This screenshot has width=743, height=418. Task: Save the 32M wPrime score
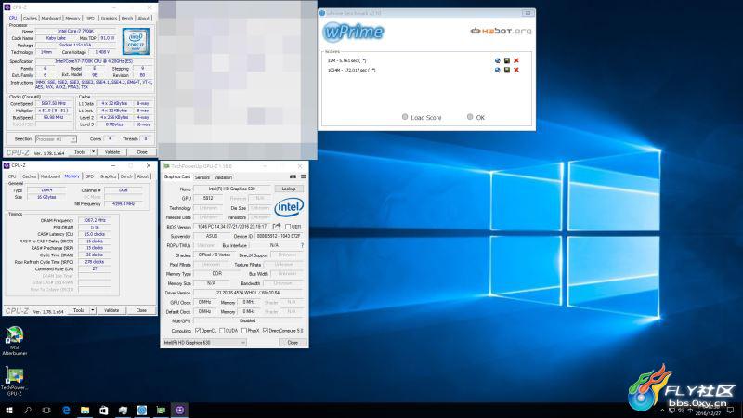506,60
